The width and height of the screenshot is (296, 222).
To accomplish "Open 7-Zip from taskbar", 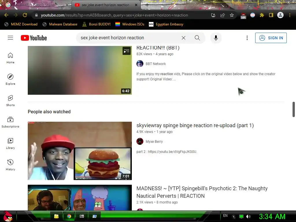I will click(82, 216).
